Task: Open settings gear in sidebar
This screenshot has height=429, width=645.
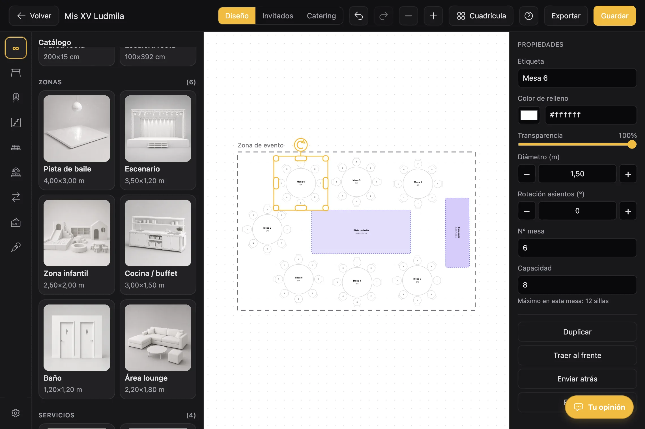Action: point(16,413)
